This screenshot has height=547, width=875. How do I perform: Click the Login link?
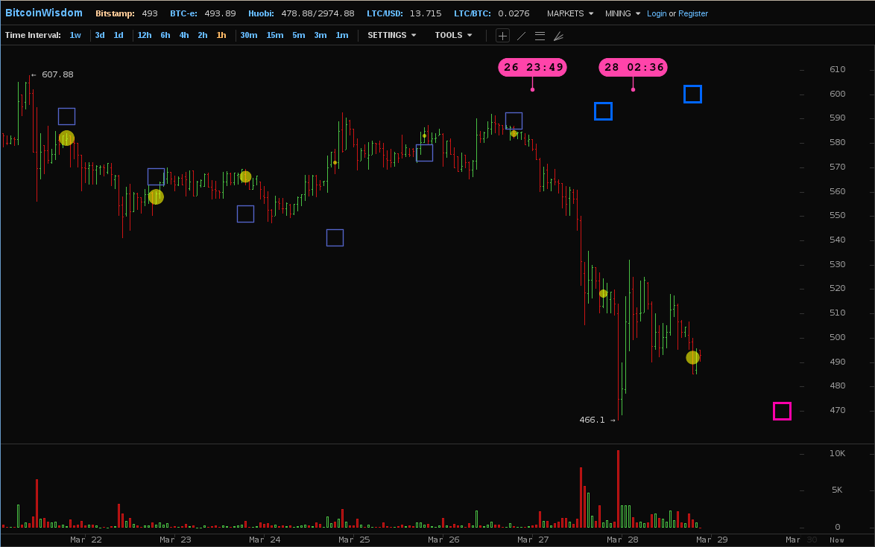657,13
